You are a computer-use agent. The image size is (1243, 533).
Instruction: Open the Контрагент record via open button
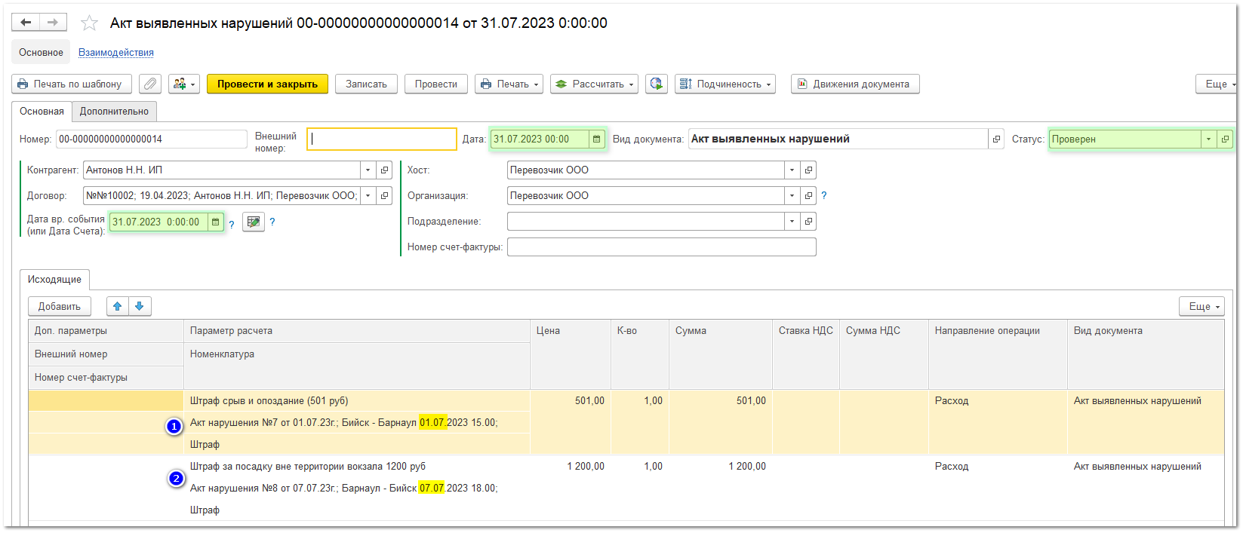[x=384, y=170]
